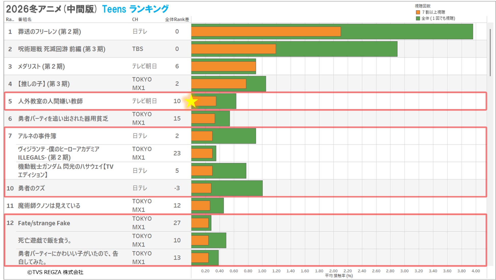
Task: Select Fate/strange Fake program name
Action: pos(44,223)
